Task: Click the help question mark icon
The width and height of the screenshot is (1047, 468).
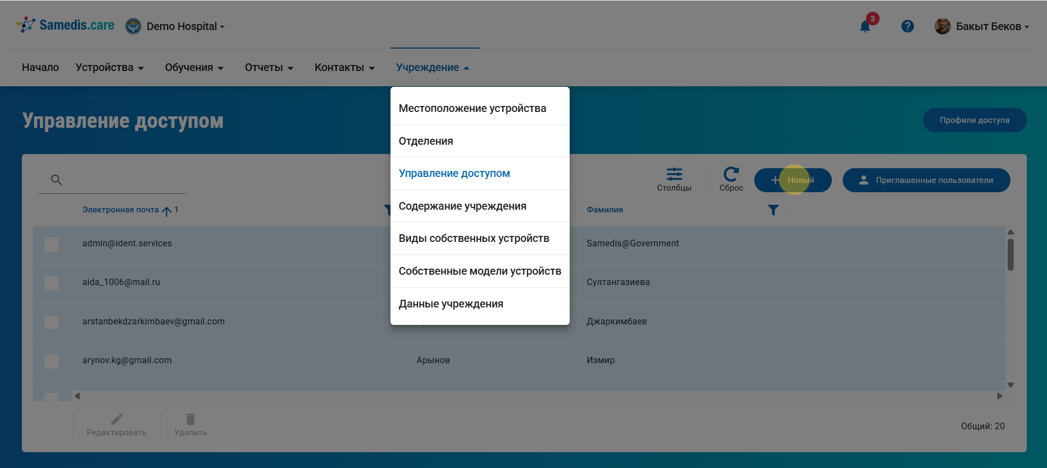Action: [907, 26]
